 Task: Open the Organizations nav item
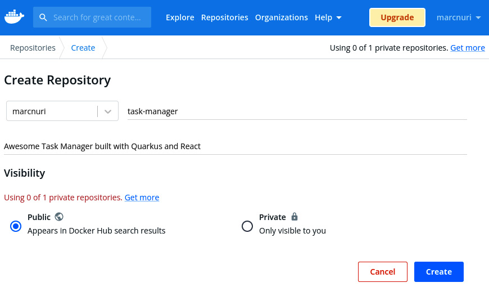coord(281,17)
